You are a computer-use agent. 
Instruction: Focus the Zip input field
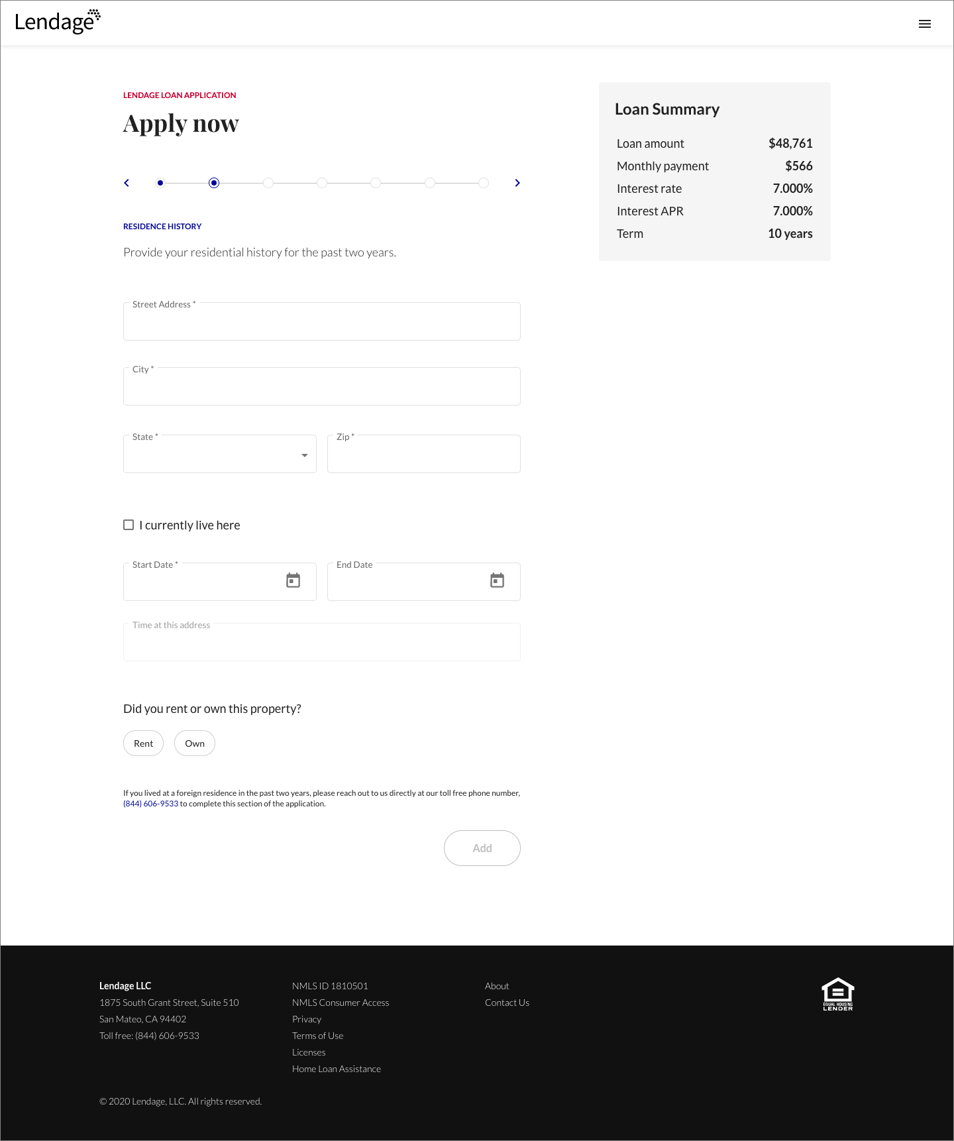pos(424,454)
